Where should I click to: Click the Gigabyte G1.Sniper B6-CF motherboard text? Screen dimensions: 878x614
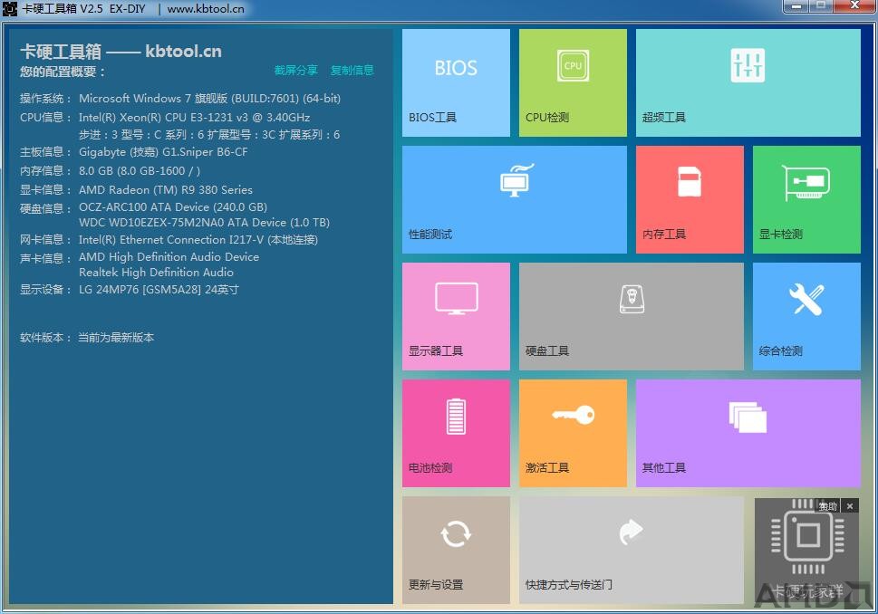point(163,151)
